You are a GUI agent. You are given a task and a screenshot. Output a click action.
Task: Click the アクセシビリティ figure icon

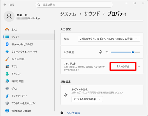coord(7,96)
